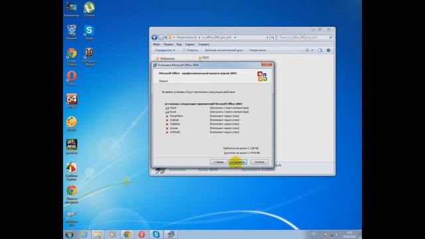Click the Publisher entry in the install list
The width and height of the screenshot is (425, 239).
click(x=175, y=124)
